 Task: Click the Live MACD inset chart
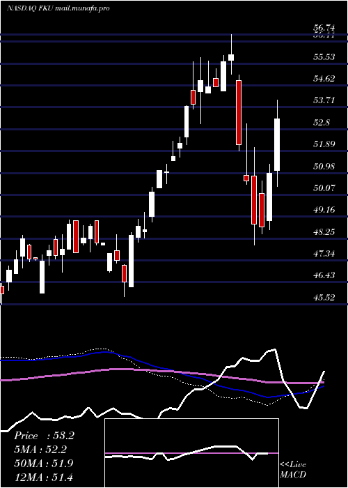coord(191,453)
